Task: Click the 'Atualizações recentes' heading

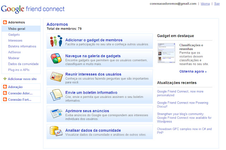Action: [x=177, y=83]
